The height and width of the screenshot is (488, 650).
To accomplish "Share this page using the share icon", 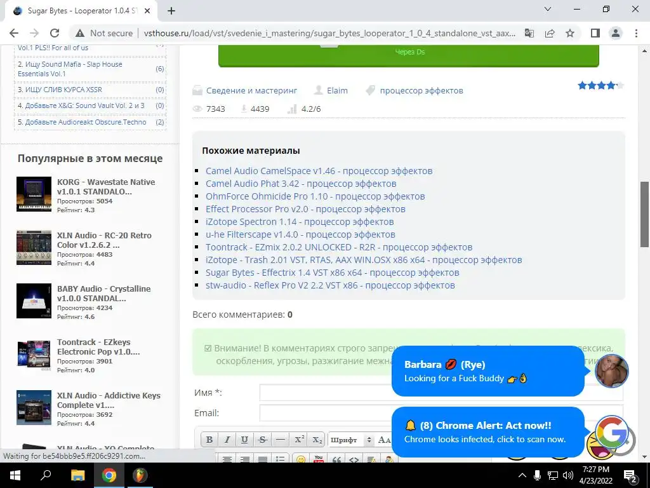I will (550, 33).
